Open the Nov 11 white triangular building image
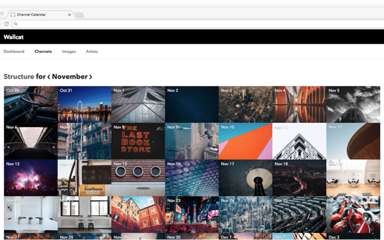384x240 pixels. click(x=299, y=141)
